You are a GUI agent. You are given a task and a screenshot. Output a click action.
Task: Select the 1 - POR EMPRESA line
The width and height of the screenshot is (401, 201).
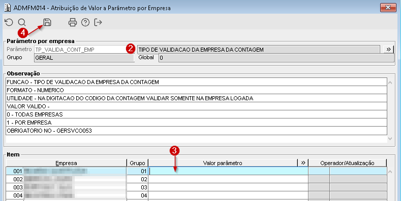[x=196, y=123]
